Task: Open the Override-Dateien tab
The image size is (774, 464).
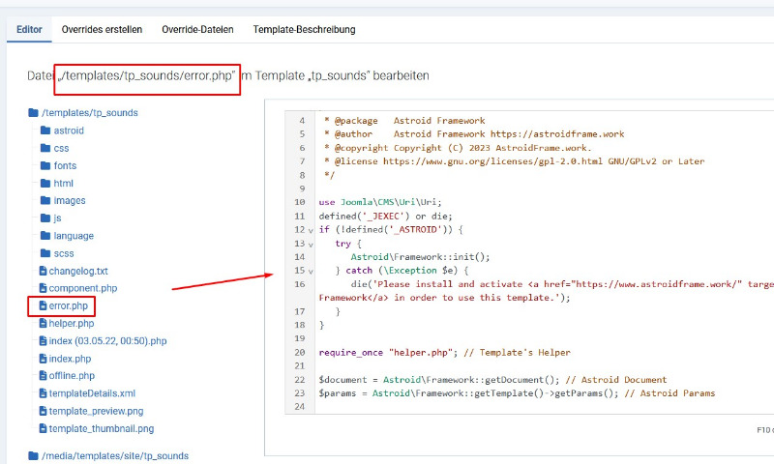Action: coord(197,30)
